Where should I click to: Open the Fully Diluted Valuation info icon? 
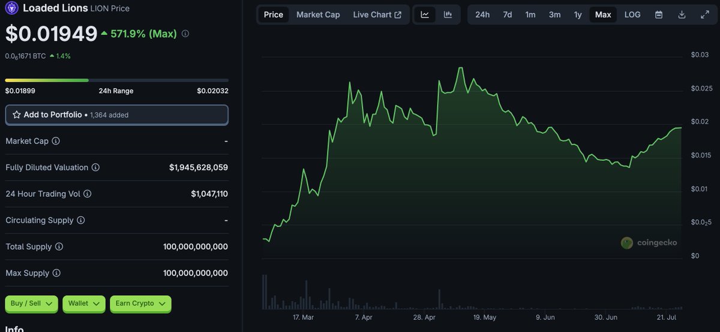(x=95, y=168)
